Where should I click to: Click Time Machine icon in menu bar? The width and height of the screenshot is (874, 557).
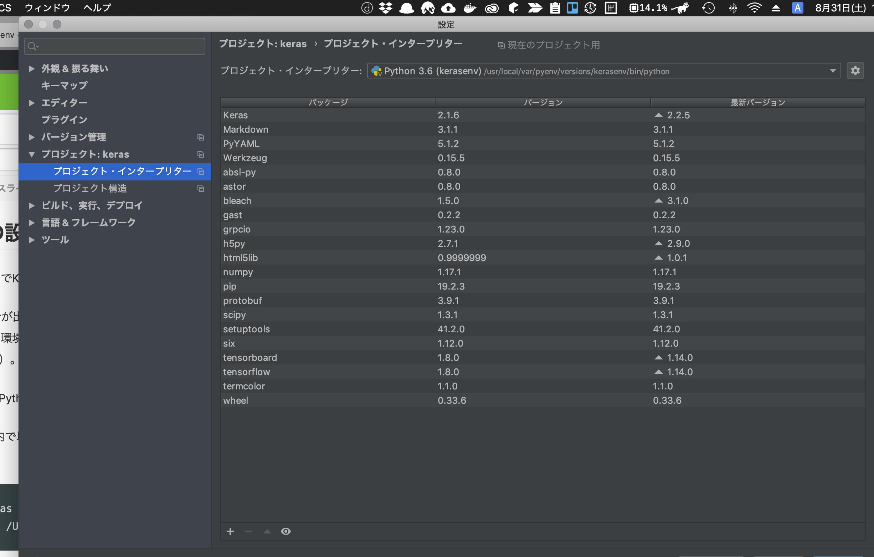(708, 7)
